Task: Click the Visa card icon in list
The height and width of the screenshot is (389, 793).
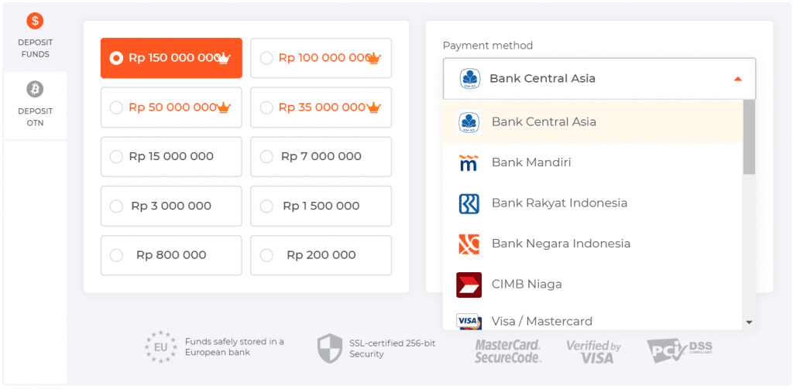Action: tap(467, 321)
